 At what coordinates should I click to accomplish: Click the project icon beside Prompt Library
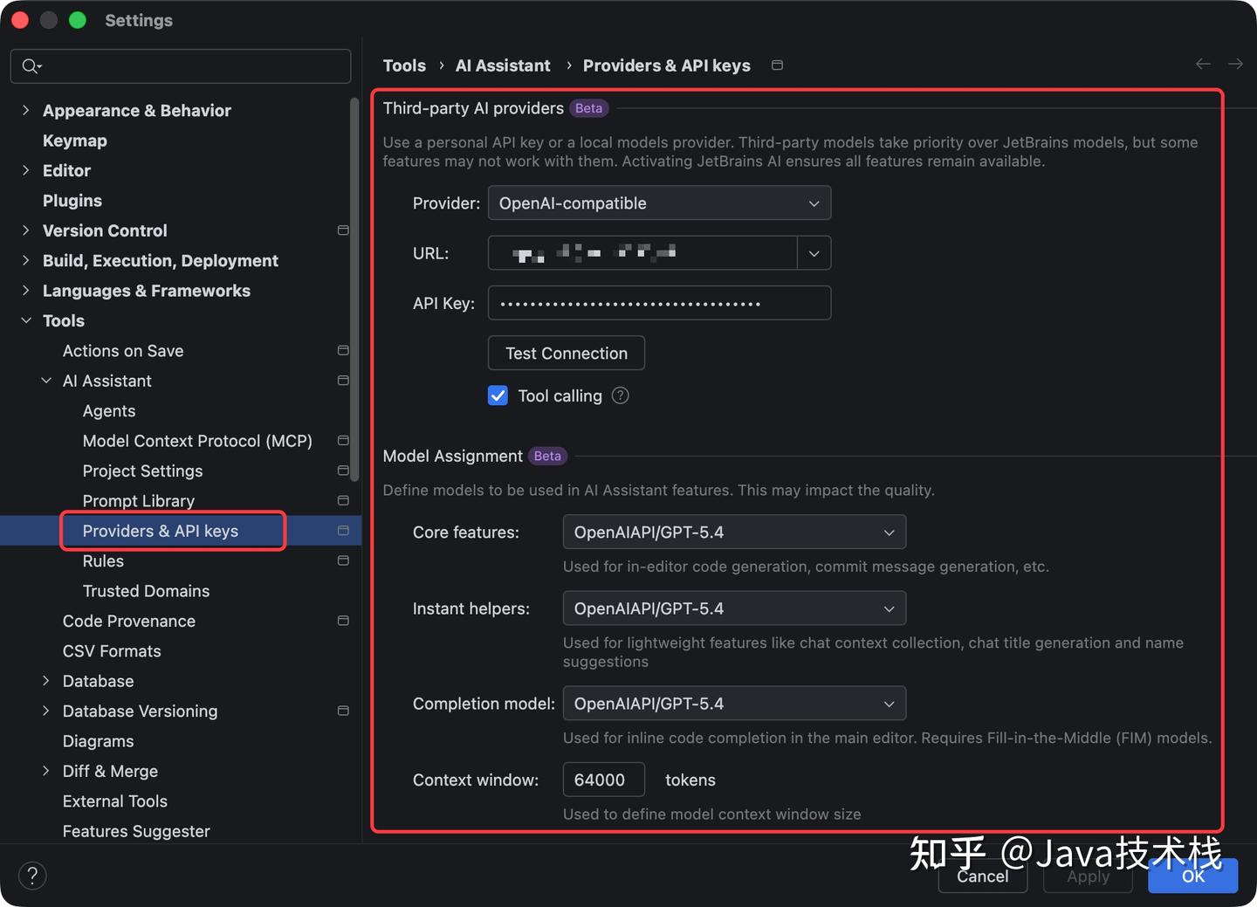pos(343,501)
